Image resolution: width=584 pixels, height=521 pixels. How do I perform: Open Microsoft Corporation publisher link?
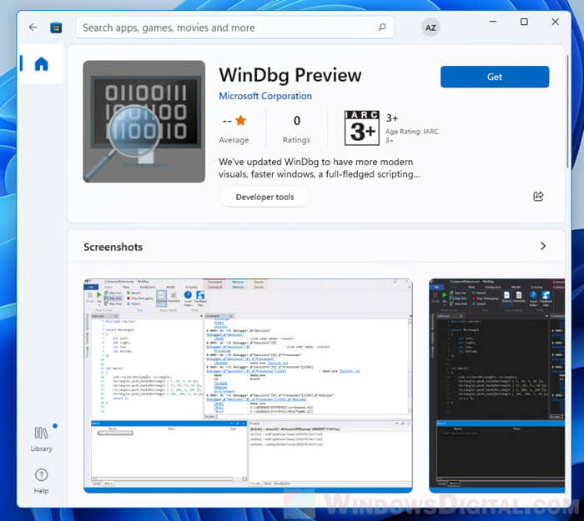[x=265, y=96]
